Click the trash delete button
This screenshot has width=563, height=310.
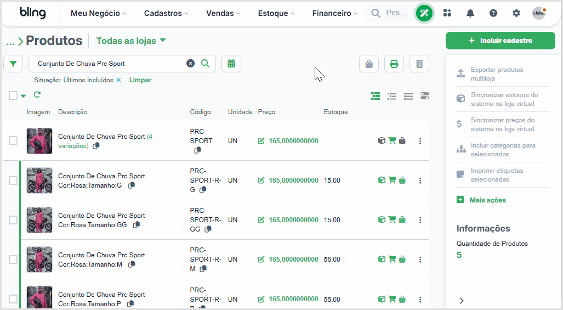tap(419, 64)
